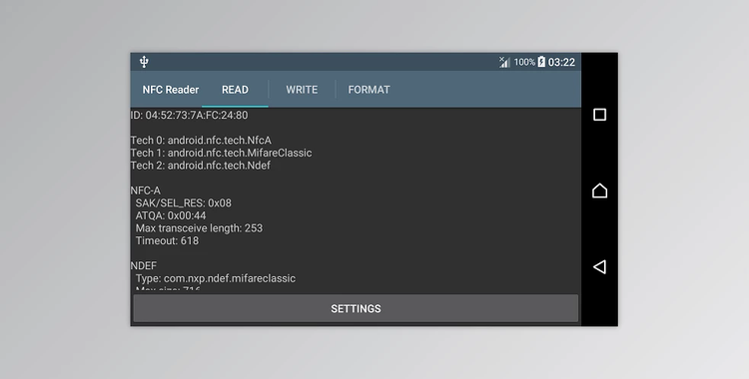Click the tag ID 04:52:73:7A:FC:24:80 line
The width and height of the screenshot is (749, 379).
point(189,115)
